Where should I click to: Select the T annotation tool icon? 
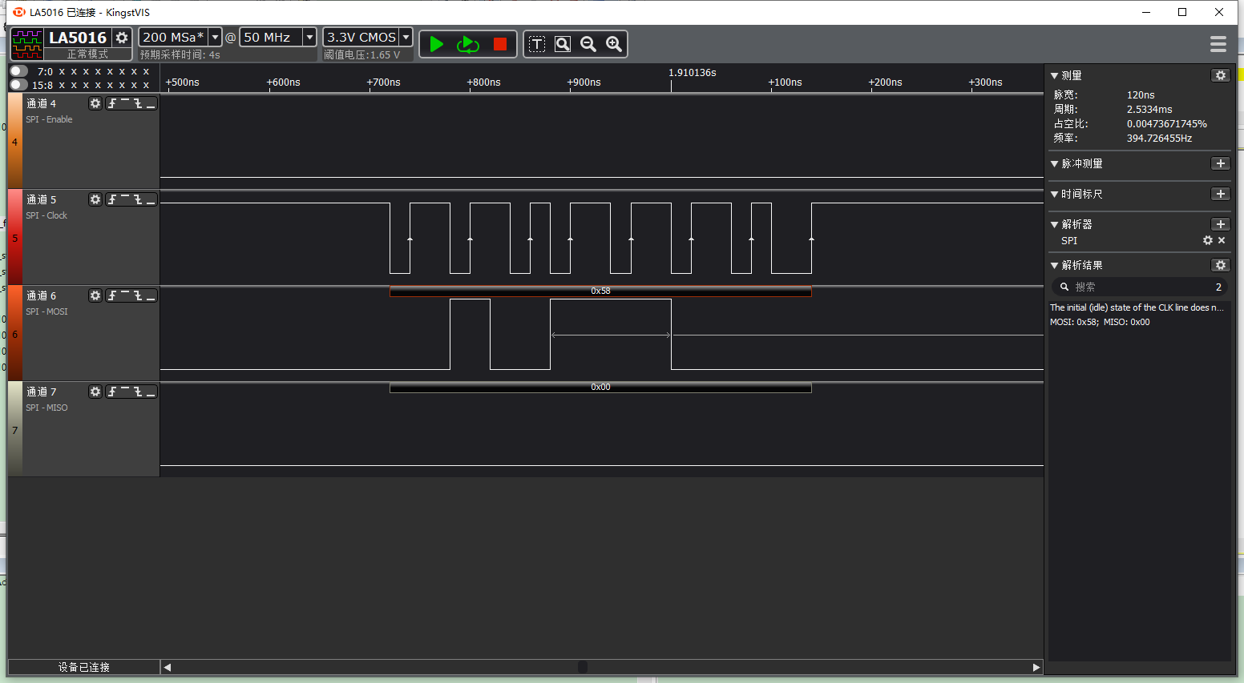536,44
